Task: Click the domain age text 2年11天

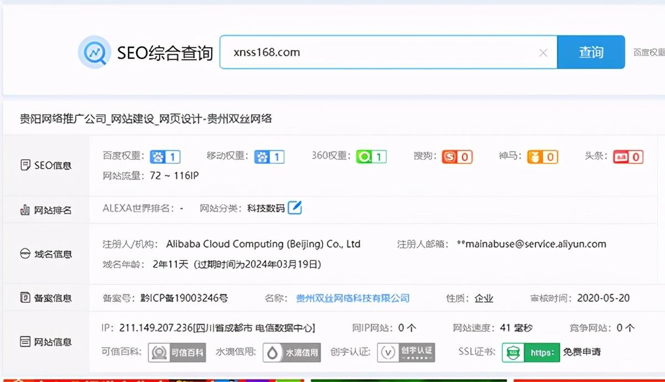Action: [x=171, y=264]
